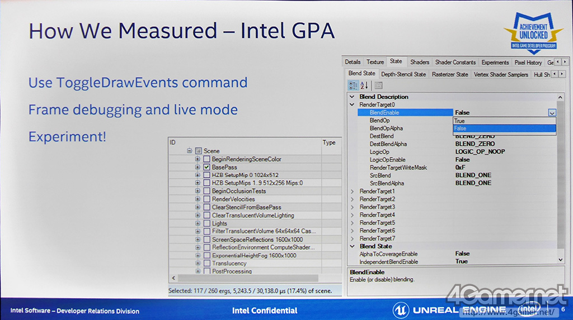Image resolution: width=573 pixels, height=320 pixels.
Task: Click the Type column header
Action: (331, 142)
